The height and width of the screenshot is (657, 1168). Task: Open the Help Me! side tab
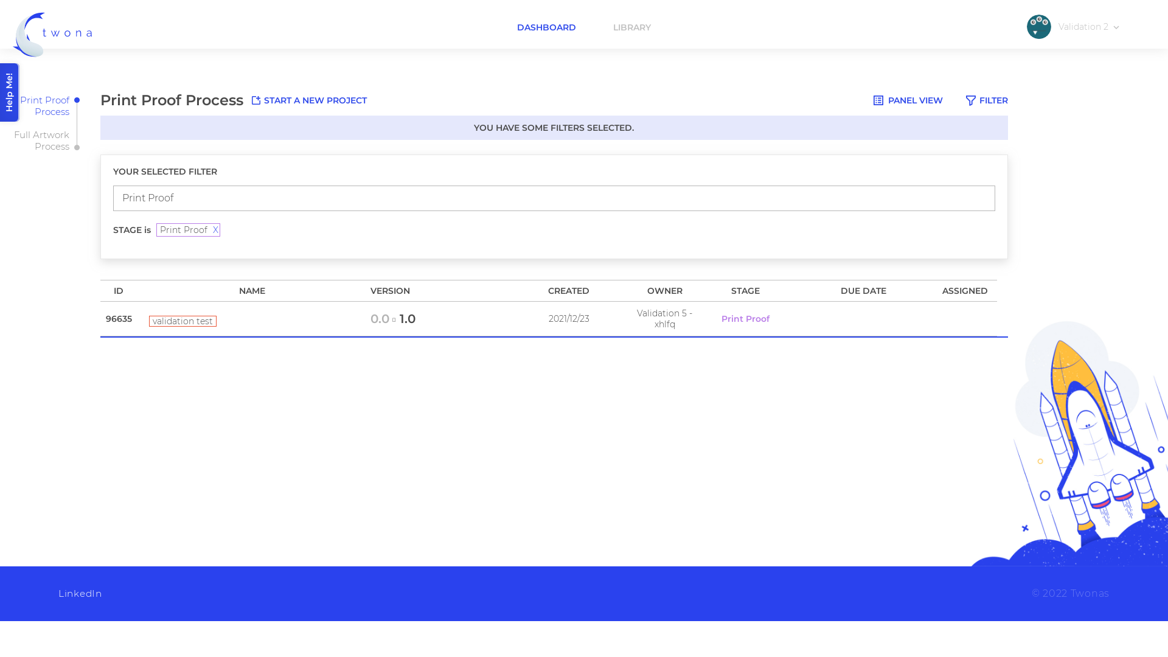(10, 92)
